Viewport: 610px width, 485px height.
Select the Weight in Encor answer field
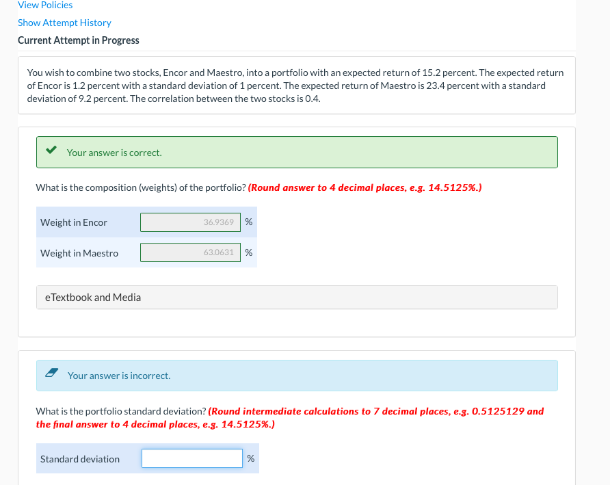coord(190,222)
